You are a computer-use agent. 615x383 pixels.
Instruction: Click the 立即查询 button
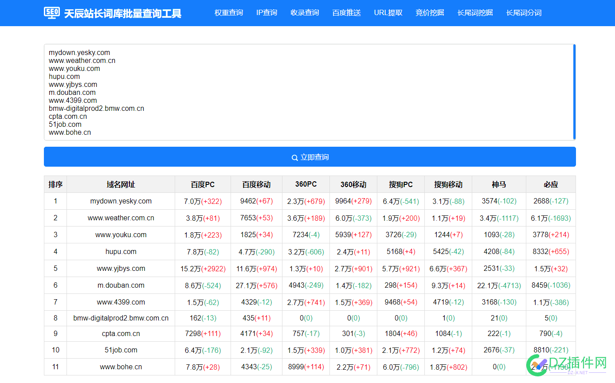(310, 157)
